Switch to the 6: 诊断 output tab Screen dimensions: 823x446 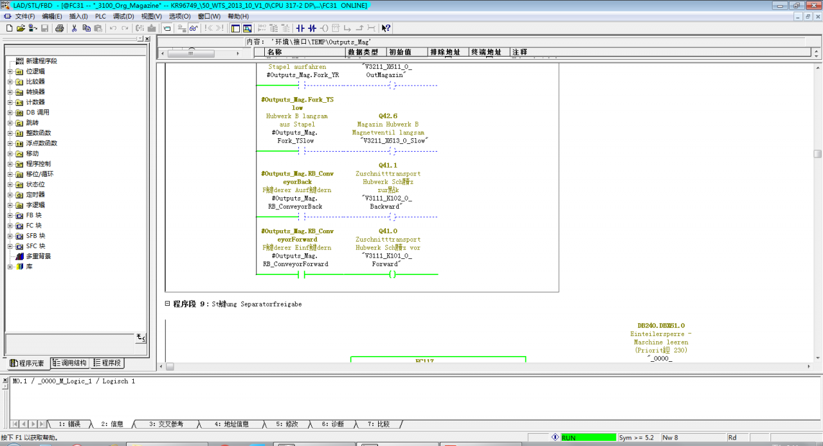[x=333, y=424]
